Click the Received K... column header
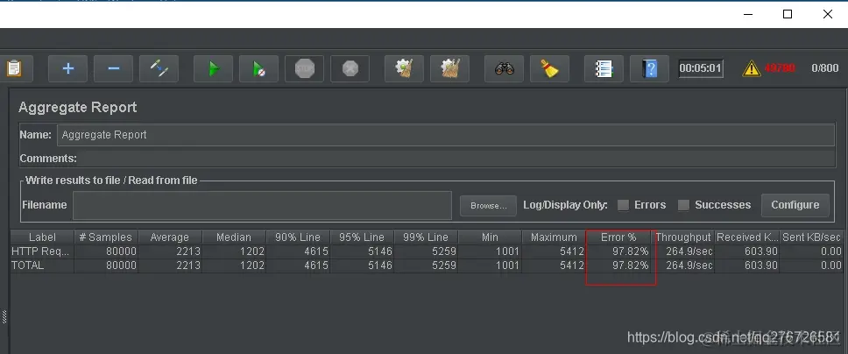The height and width of the screenshot is (354, 848). (x=747, y=237)
